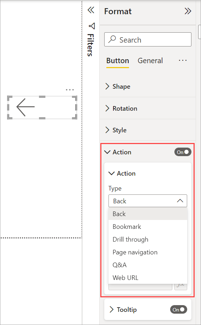Select Web URL action type
The image size is (201, 325).
[x=148, y=278]
